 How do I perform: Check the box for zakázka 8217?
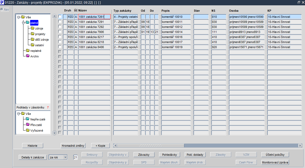60,37
